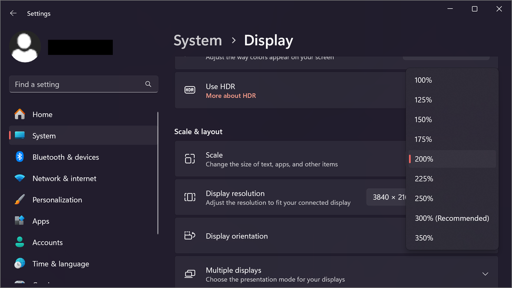Click the Time & language globe icon
The height and width of the screenshot is (288, 512).
click(19, 264)
